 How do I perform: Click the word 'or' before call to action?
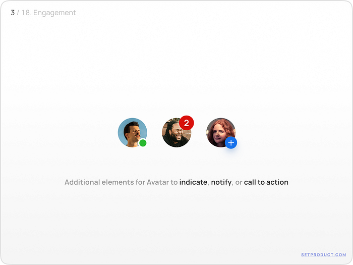(x=239, y=182)
